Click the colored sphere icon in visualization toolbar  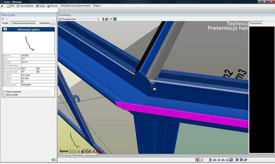coord(107,19)
